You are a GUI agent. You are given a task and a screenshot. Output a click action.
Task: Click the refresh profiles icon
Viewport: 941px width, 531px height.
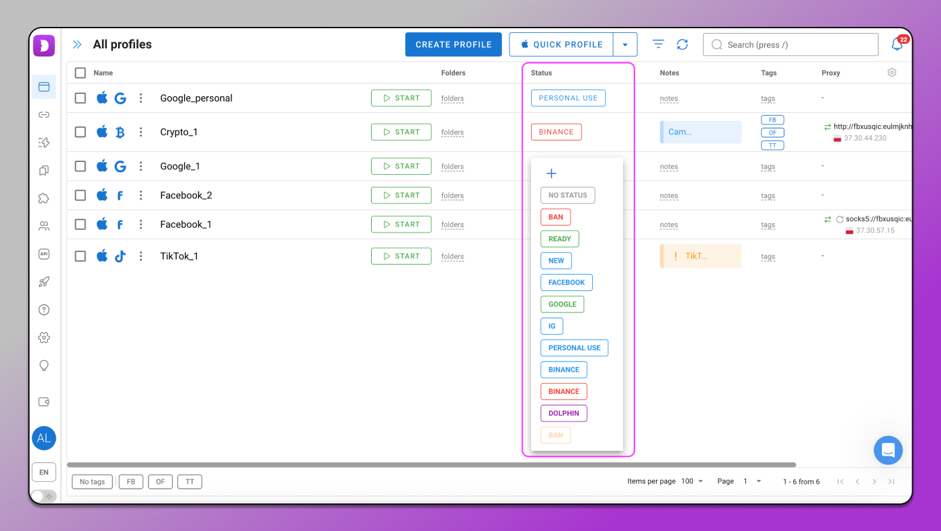[x=682, y=44]
